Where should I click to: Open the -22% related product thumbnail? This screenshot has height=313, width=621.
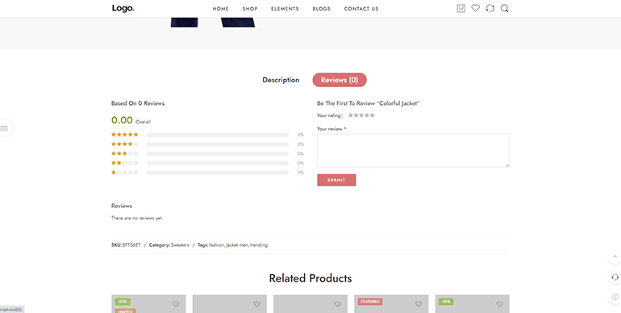pos(148,304)
